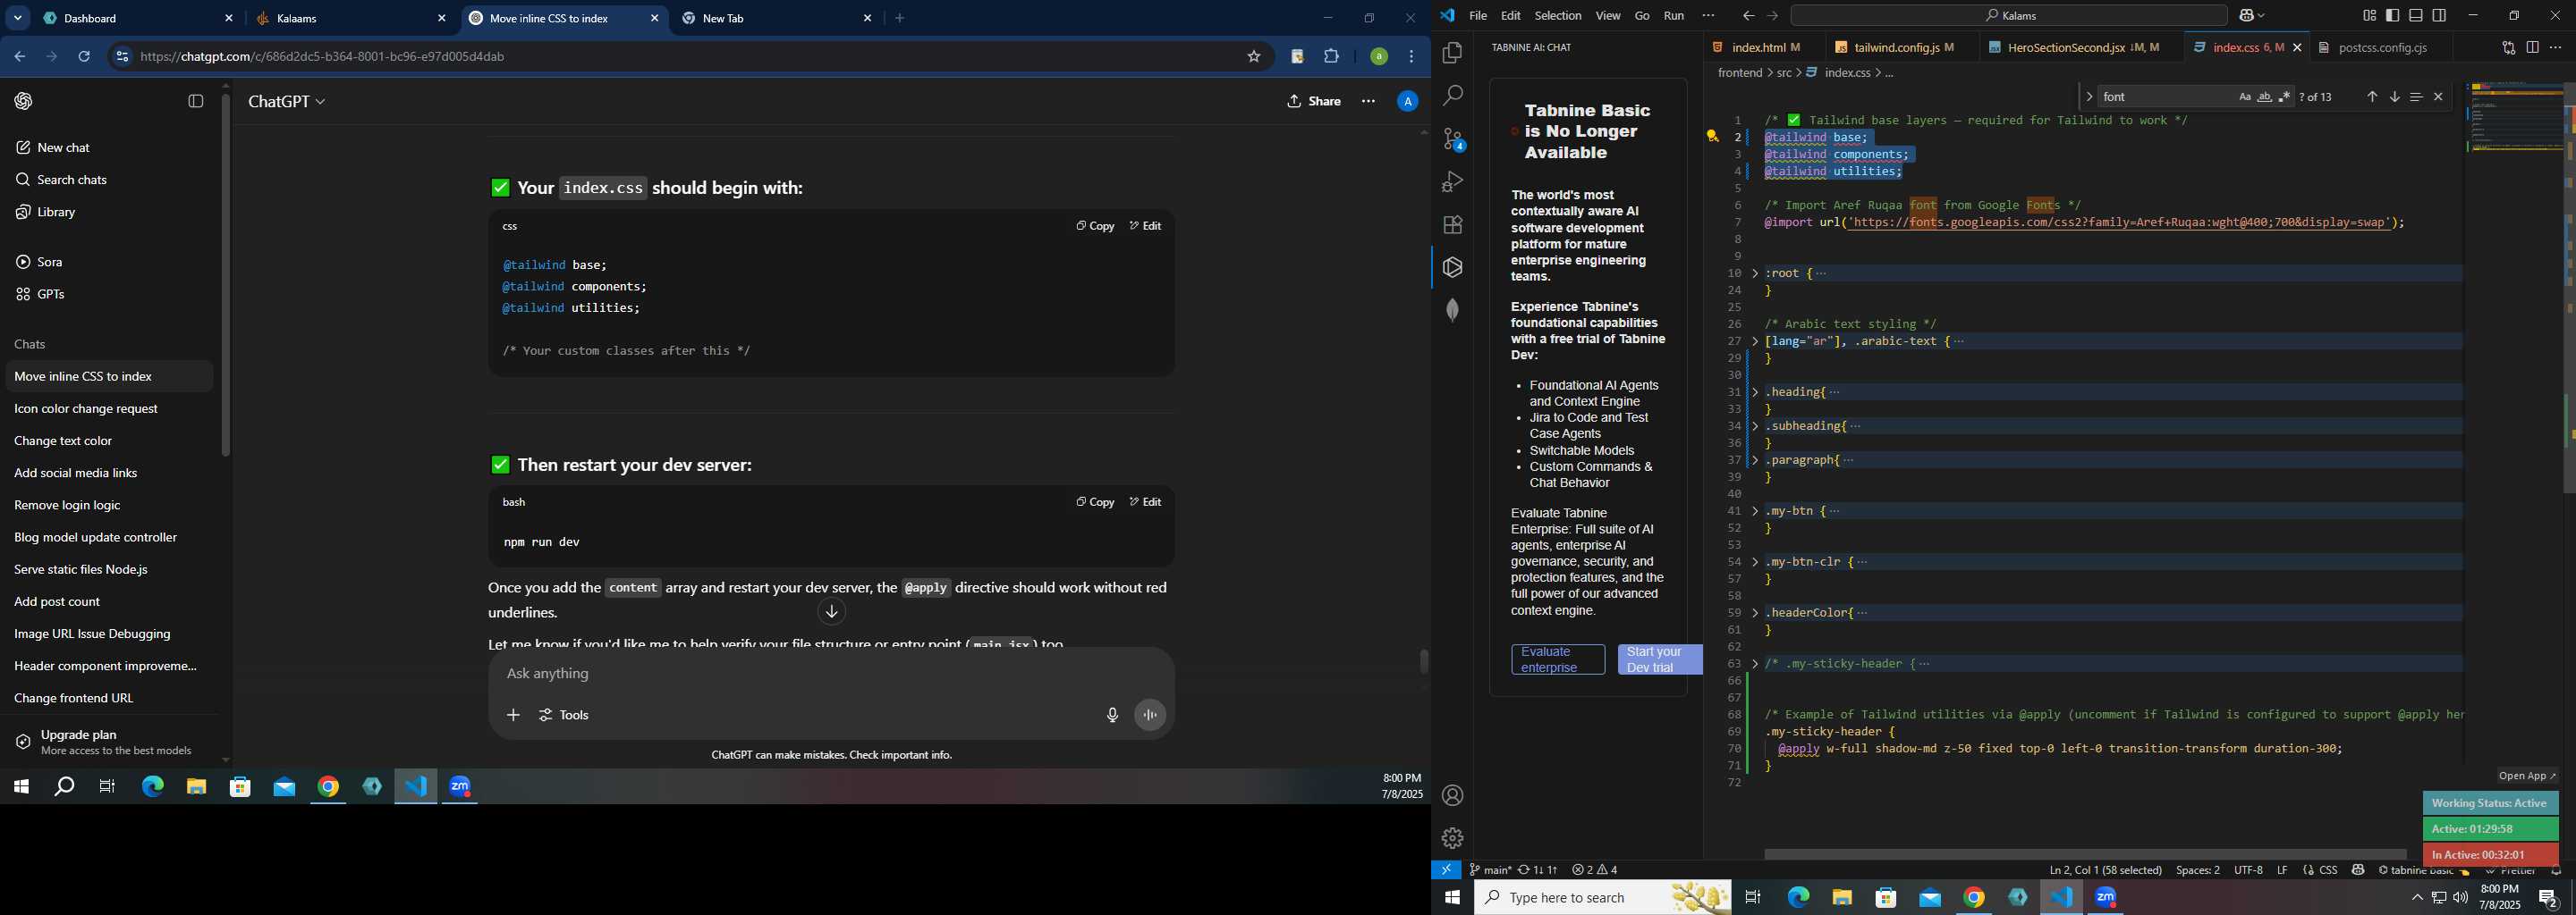Click Edit on the bash code block

1145,502
